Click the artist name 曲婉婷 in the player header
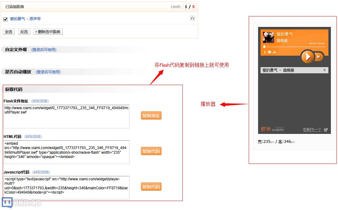338x210 pixels. (282, 41)
